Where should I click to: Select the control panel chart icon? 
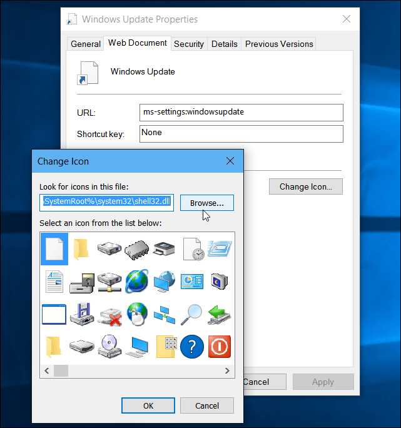tap(192, 282)
